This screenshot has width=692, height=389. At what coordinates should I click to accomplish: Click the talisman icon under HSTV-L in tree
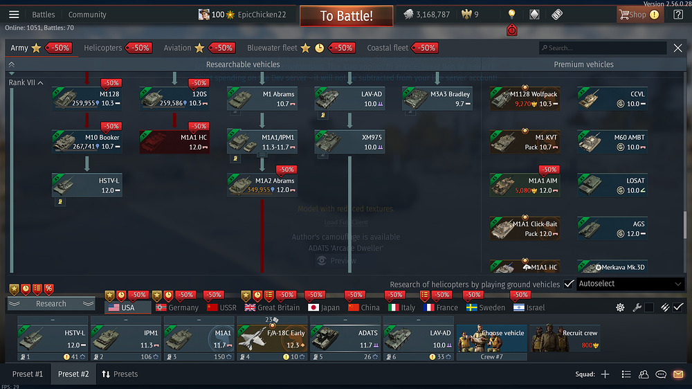point(60,202)
